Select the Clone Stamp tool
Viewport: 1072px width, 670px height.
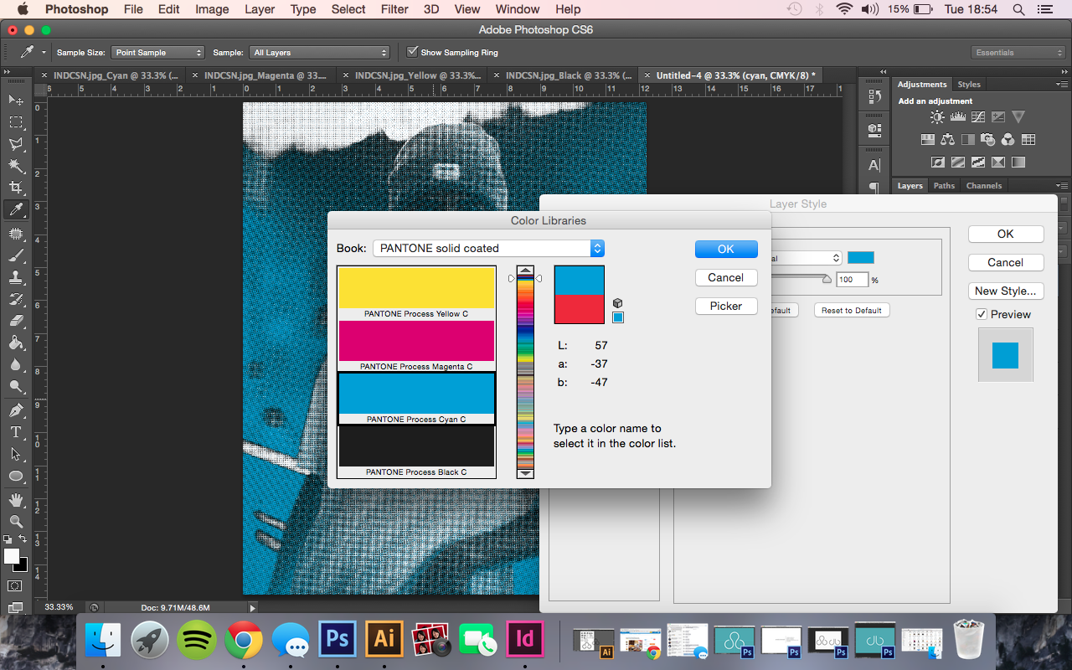click(x=15, y=277)
